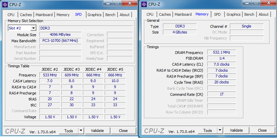Click CPU-Z app icon in left window title bar
Image resolution: width=277 pixels, height=138 pixels.
point(5,5)
